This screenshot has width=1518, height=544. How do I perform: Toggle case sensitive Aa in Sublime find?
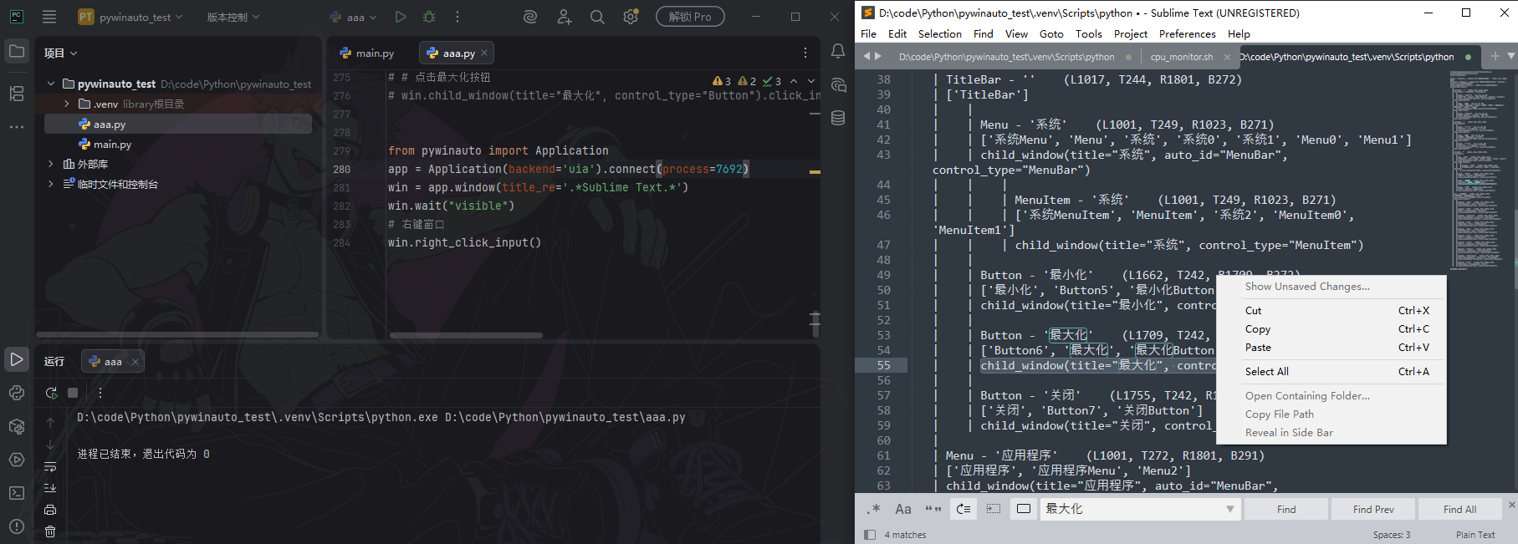click(903, 509)
